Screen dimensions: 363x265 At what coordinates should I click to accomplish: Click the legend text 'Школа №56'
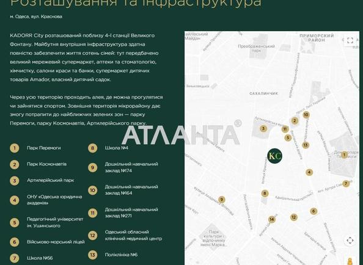point(40,258)
